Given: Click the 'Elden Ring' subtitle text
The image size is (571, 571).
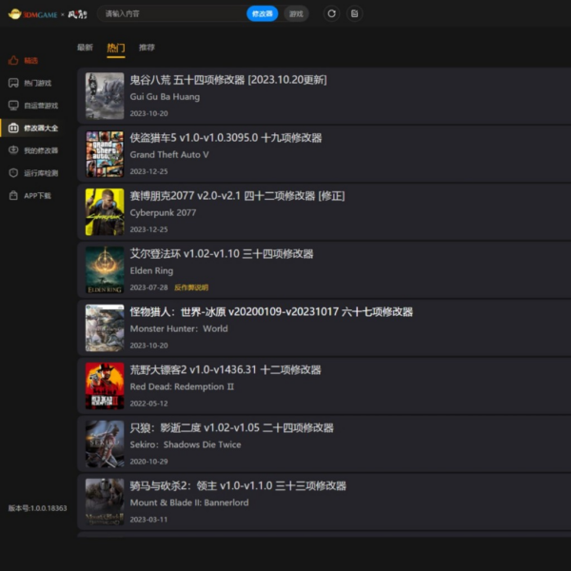Looking at the screenshot, I should point(151,270).
